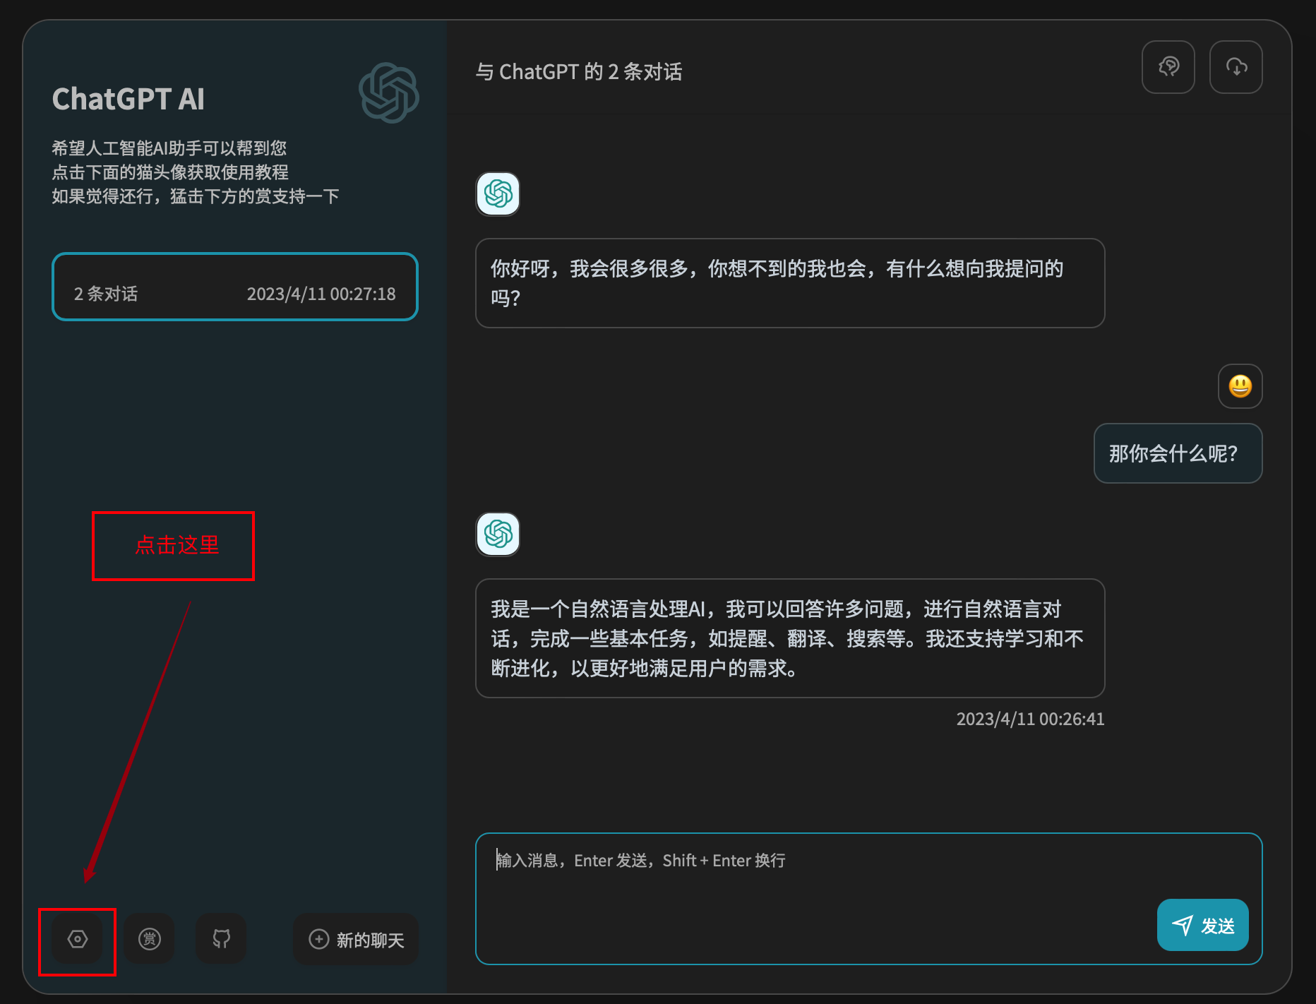Viewport: 1316px width, 1004px height.
Task: Click the first ChatGPT avatar above the greeting
Action: pyautogui.click(x=498, y=193)
